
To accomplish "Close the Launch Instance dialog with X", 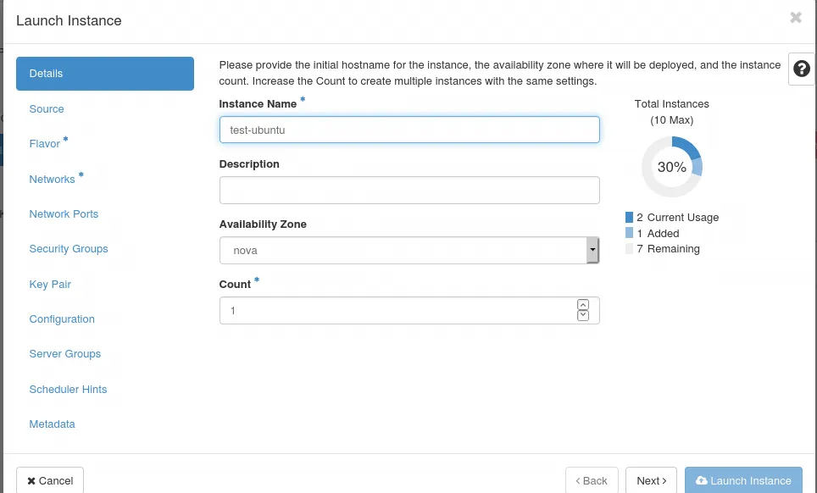I will [795, 18].
